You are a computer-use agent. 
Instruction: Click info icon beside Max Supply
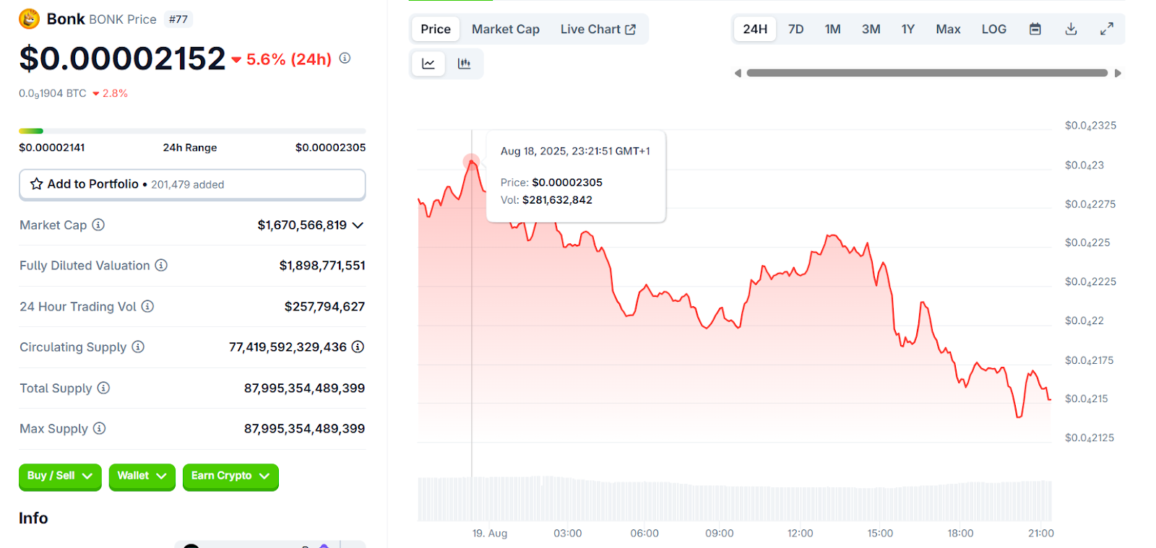(100, 428)
